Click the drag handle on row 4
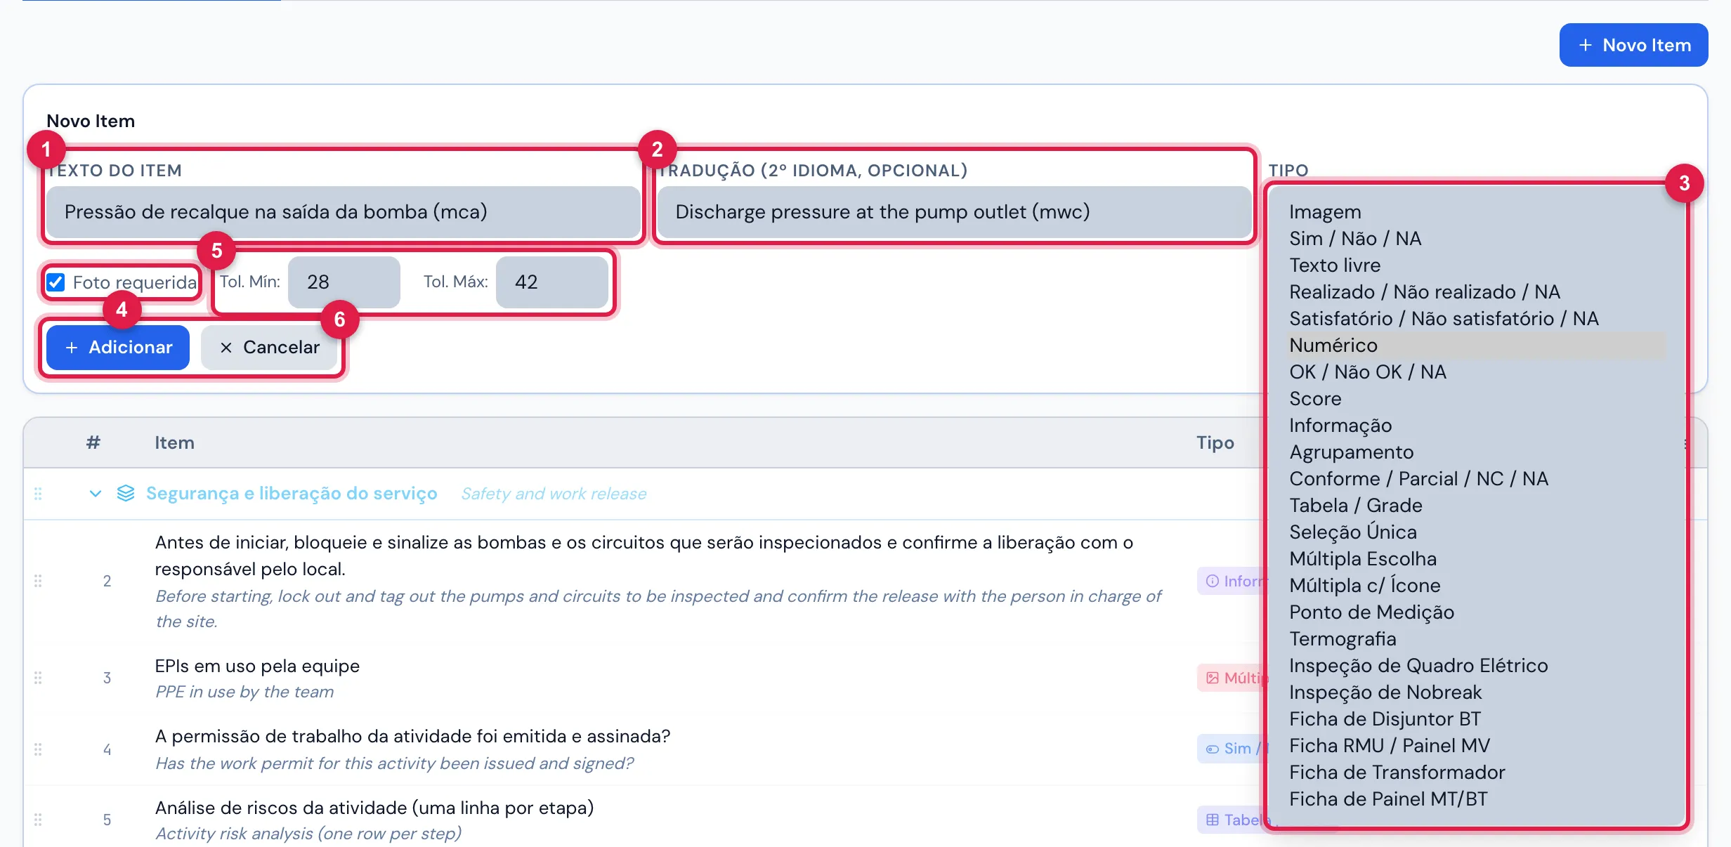 38,749
